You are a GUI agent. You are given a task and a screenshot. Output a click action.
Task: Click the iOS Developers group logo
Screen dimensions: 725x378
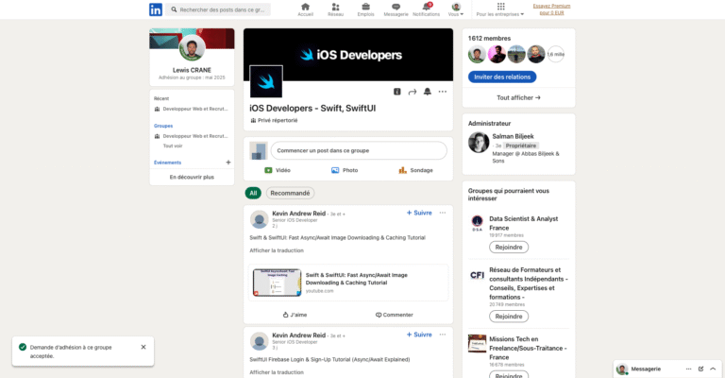pyautogui.click(x=266, y=81)
